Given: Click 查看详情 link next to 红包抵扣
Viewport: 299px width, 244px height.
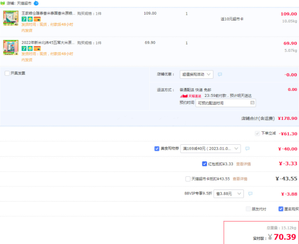Looking at the screenshot, I should pos(243,164).
